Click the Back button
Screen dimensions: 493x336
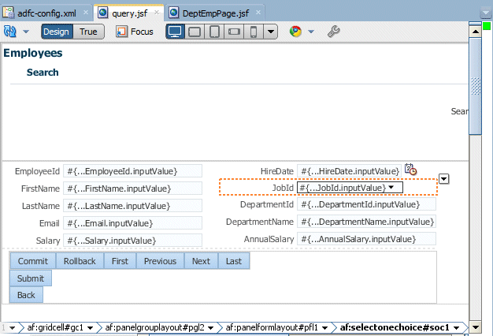click(26, 295)
